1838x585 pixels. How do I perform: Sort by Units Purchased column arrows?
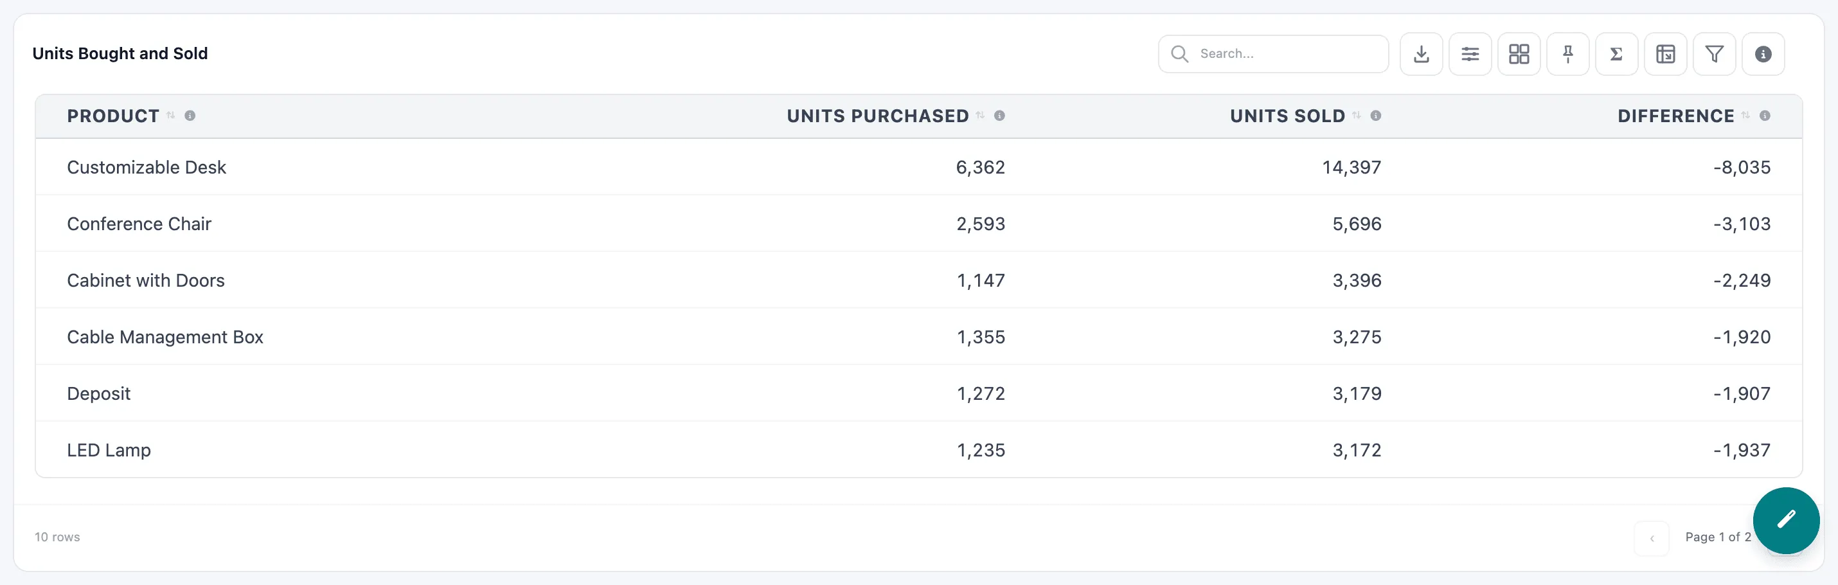tap(980, 116)
